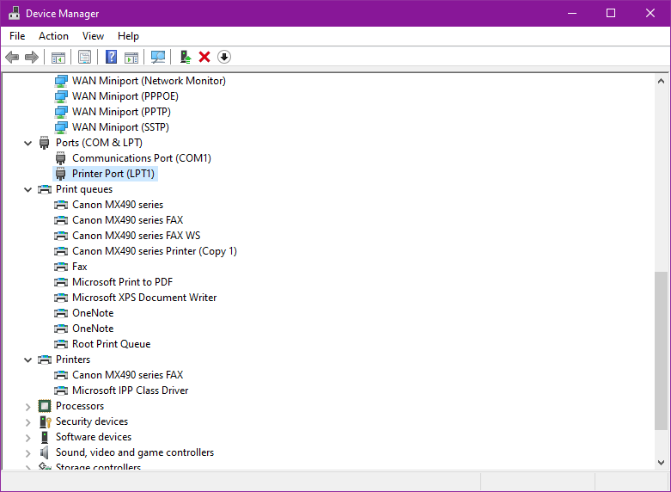Viewport: 671px width, 492px height.
Task: Go forward with the toolbar right arrow
Action: pyautogui.click(x=32, y=57)
